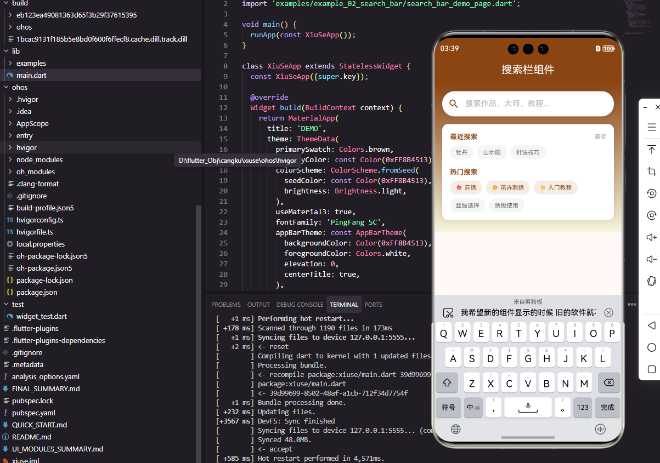Rotate emulator device clockwise
This screenshot has height=463, width=660.
[x=651, y=215]
